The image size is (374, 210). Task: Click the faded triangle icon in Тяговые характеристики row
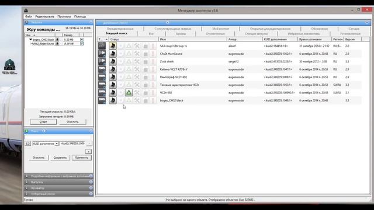pyautogui.click(x=129, y=85)
